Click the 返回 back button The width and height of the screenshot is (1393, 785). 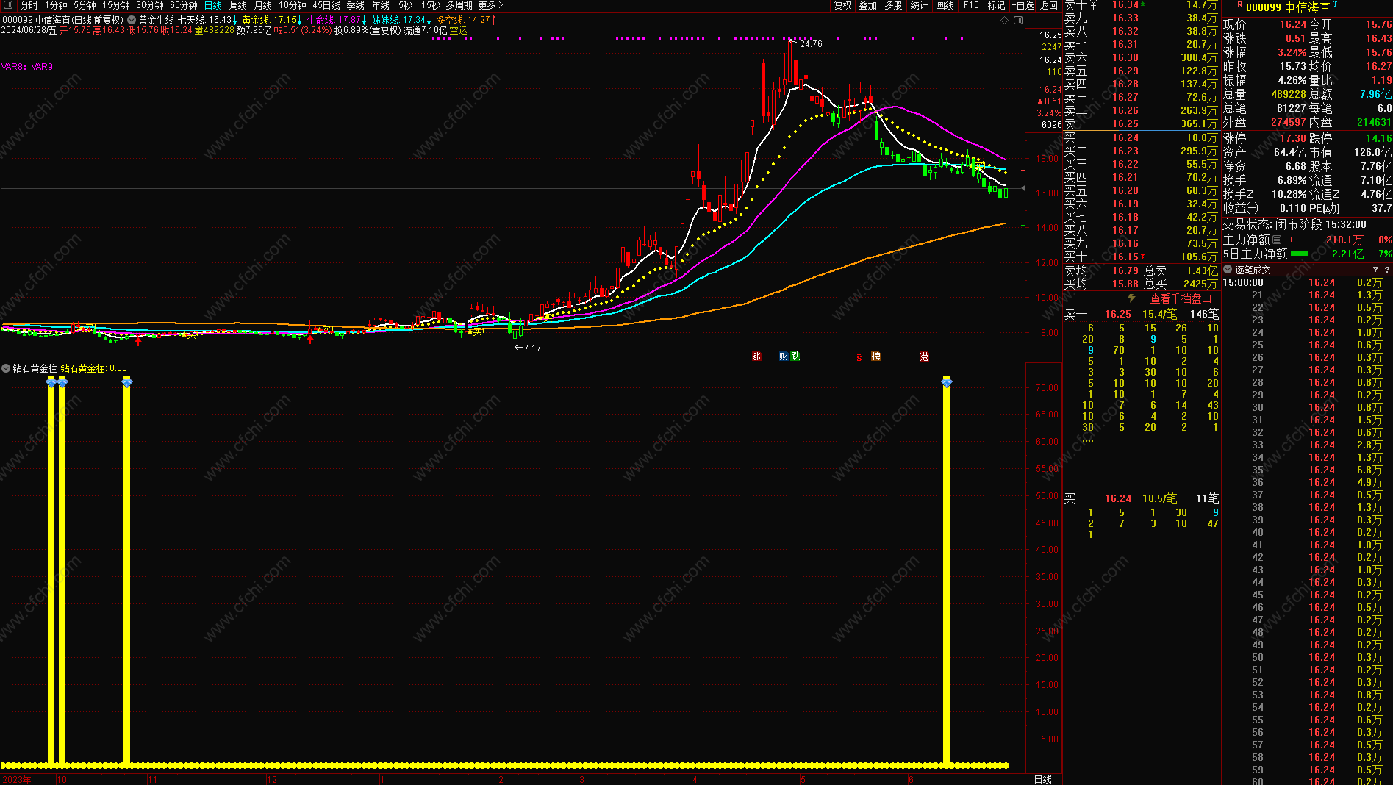click(x=1049, y=5)
